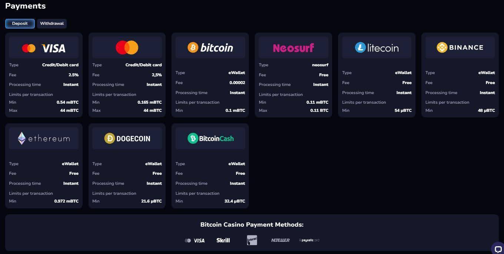Click the Interac logo in footer
The height and width of the screenshot is (254, 504).
pyautogui.click(x=252, y=240)
